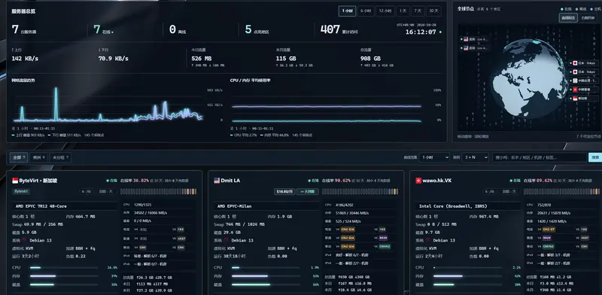602x295 pixels.
Task: Click the CN2 GIA badge in Dmit LA 电信 row
Action: tap(348, 230)
